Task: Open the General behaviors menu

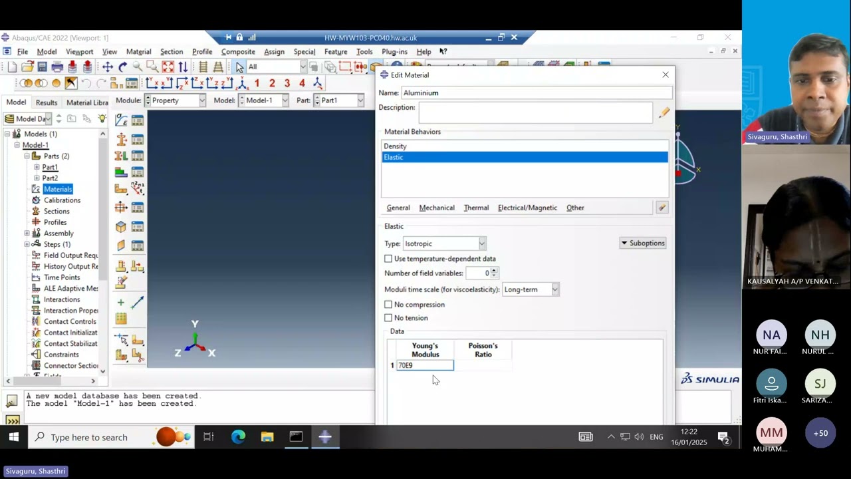Action: click(x=398, y=208)
